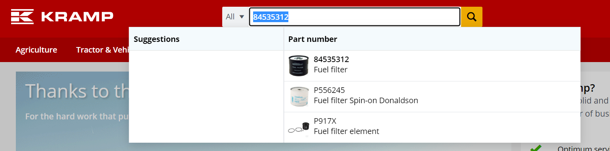610x151 pixels.
Task: Open the All category dropdown
Action: click(x=235, y=17)
